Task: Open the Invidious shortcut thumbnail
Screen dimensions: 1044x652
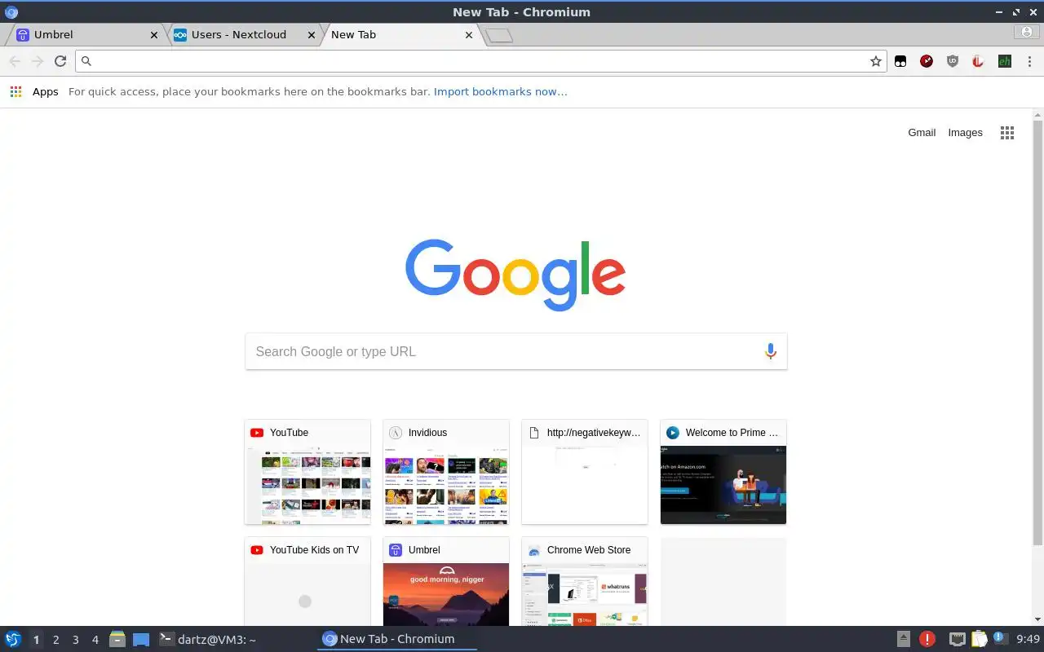Action: 446,472
